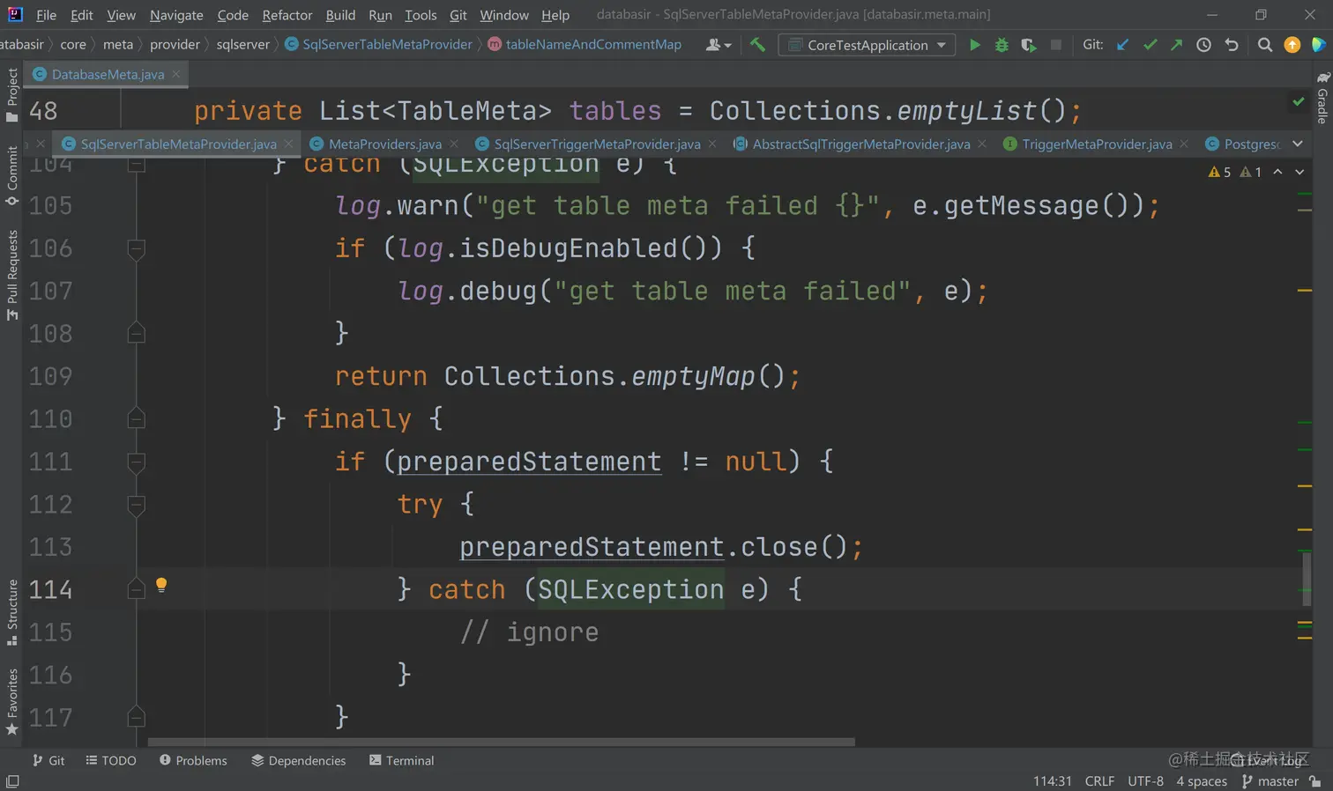This screenshot has width=1333, height=791.
Task: Switch to TriggerMetaProvider.java tab
Action: click(x=1097, y=144)
